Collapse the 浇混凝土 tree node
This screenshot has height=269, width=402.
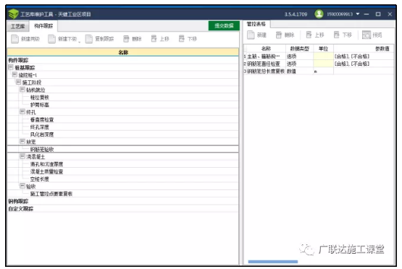pyautogui.click(x=22, y=156)
